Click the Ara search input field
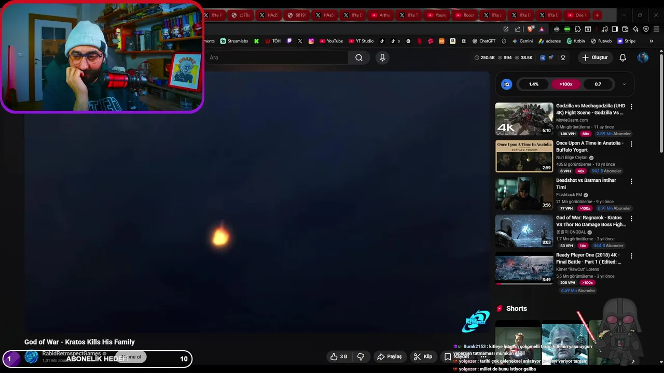664x373 pixels. (x=278, y=58)
